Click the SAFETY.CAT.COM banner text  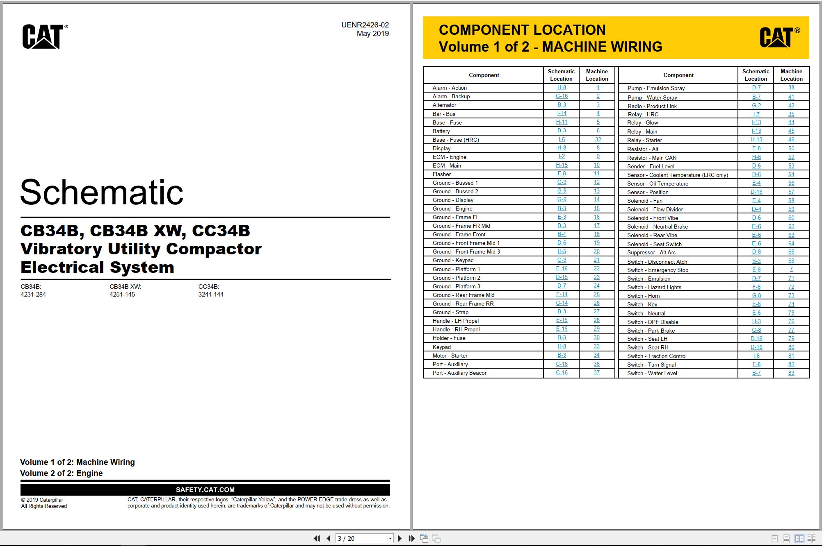click(205, 489)
